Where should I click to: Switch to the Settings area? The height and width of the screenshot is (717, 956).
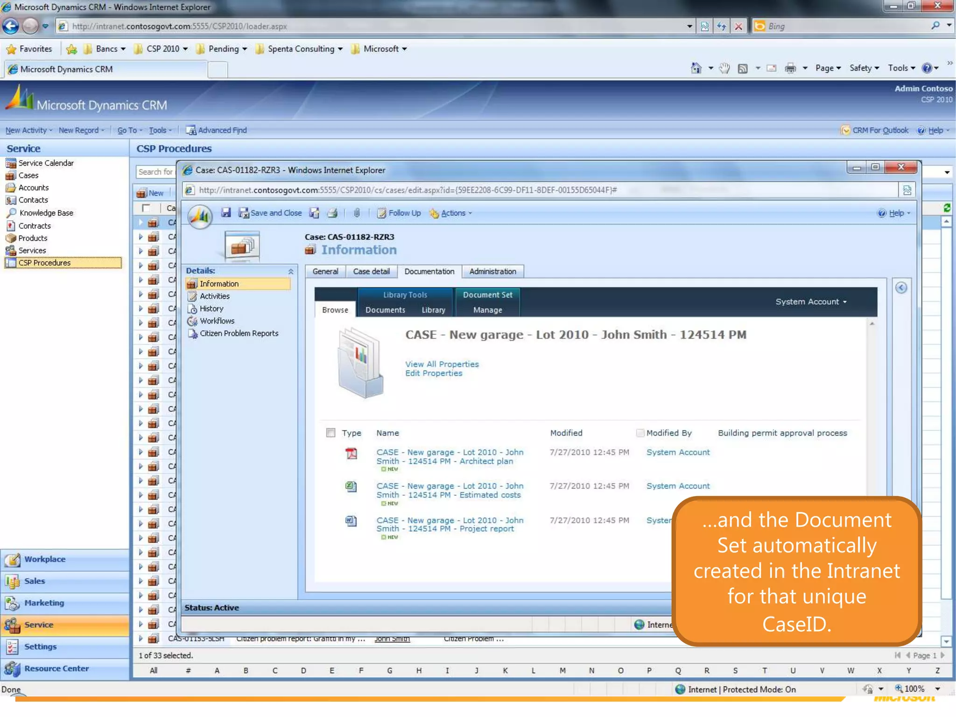tap(64, 647)
